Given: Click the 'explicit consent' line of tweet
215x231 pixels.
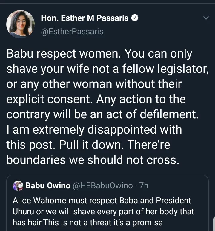Looking at the screenshot, I should click(96, 99).
